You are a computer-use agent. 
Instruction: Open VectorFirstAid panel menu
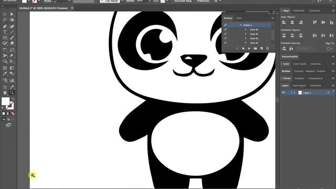click(x=333, y=57)
